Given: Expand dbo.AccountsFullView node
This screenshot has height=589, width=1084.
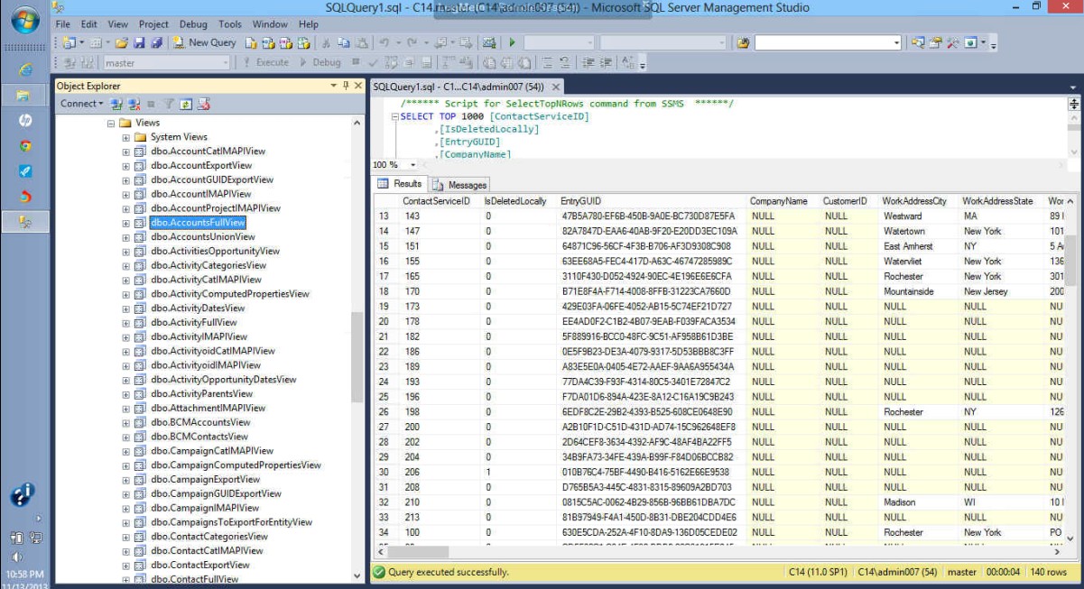Looking at the screenshot, I should (126, 223).
